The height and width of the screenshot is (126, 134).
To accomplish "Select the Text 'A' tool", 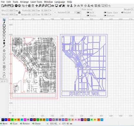I will point(4,41).
